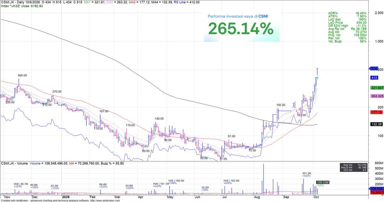Click 'Performa investasi saya di CSMI' caption

(238, 16)
